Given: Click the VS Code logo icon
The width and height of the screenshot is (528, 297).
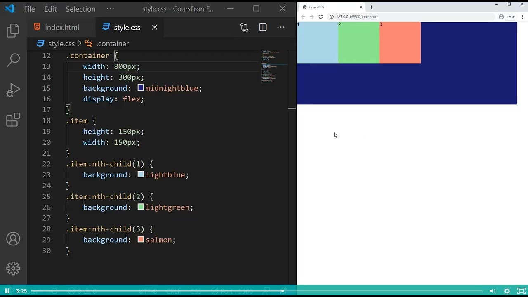Looking at the screenshot, I should [x=9, y=9].
